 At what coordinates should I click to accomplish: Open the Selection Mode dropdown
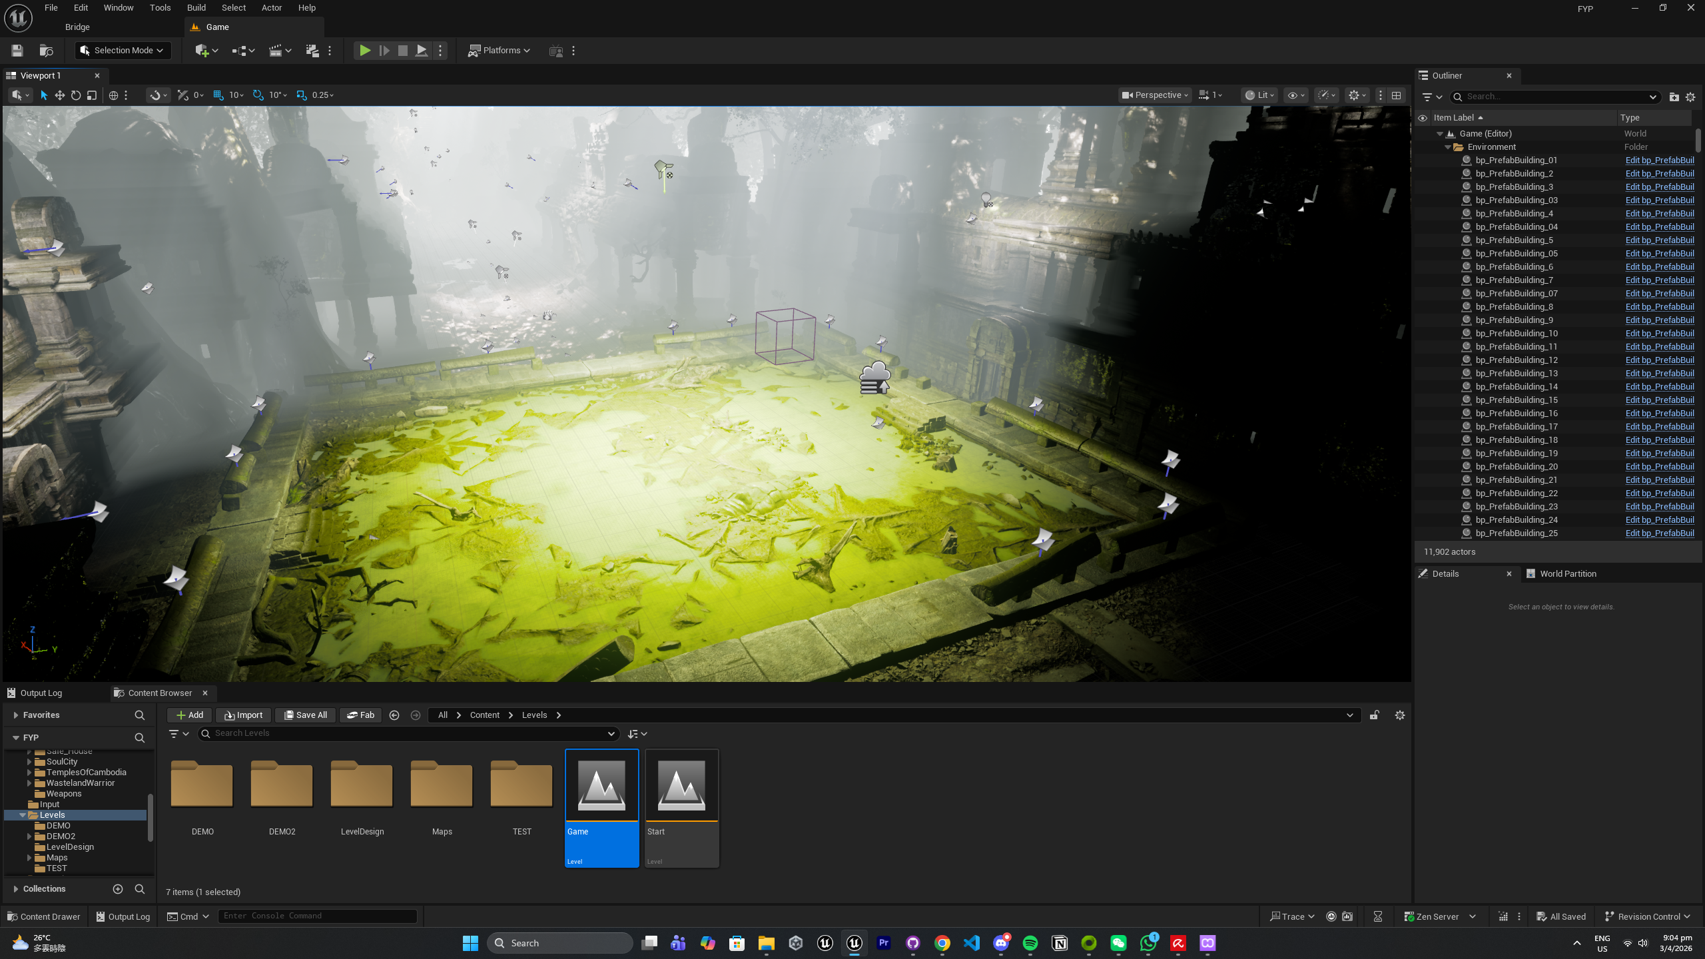[122, 51]
